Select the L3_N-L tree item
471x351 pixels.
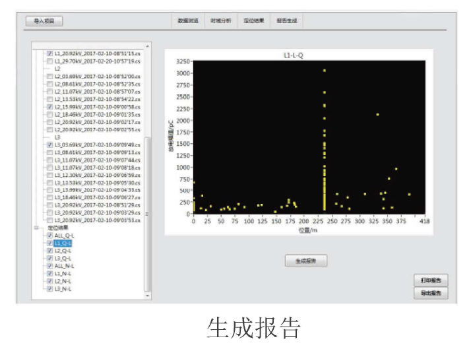63,288
